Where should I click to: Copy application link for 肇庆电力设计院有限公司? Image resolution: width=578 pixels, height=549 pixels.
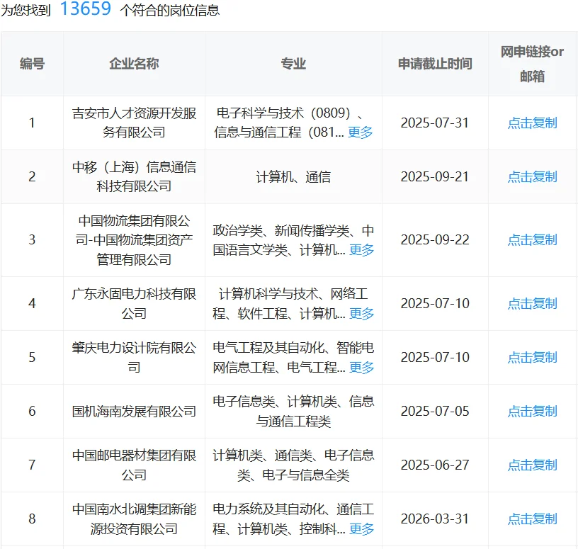click(532, 357)
